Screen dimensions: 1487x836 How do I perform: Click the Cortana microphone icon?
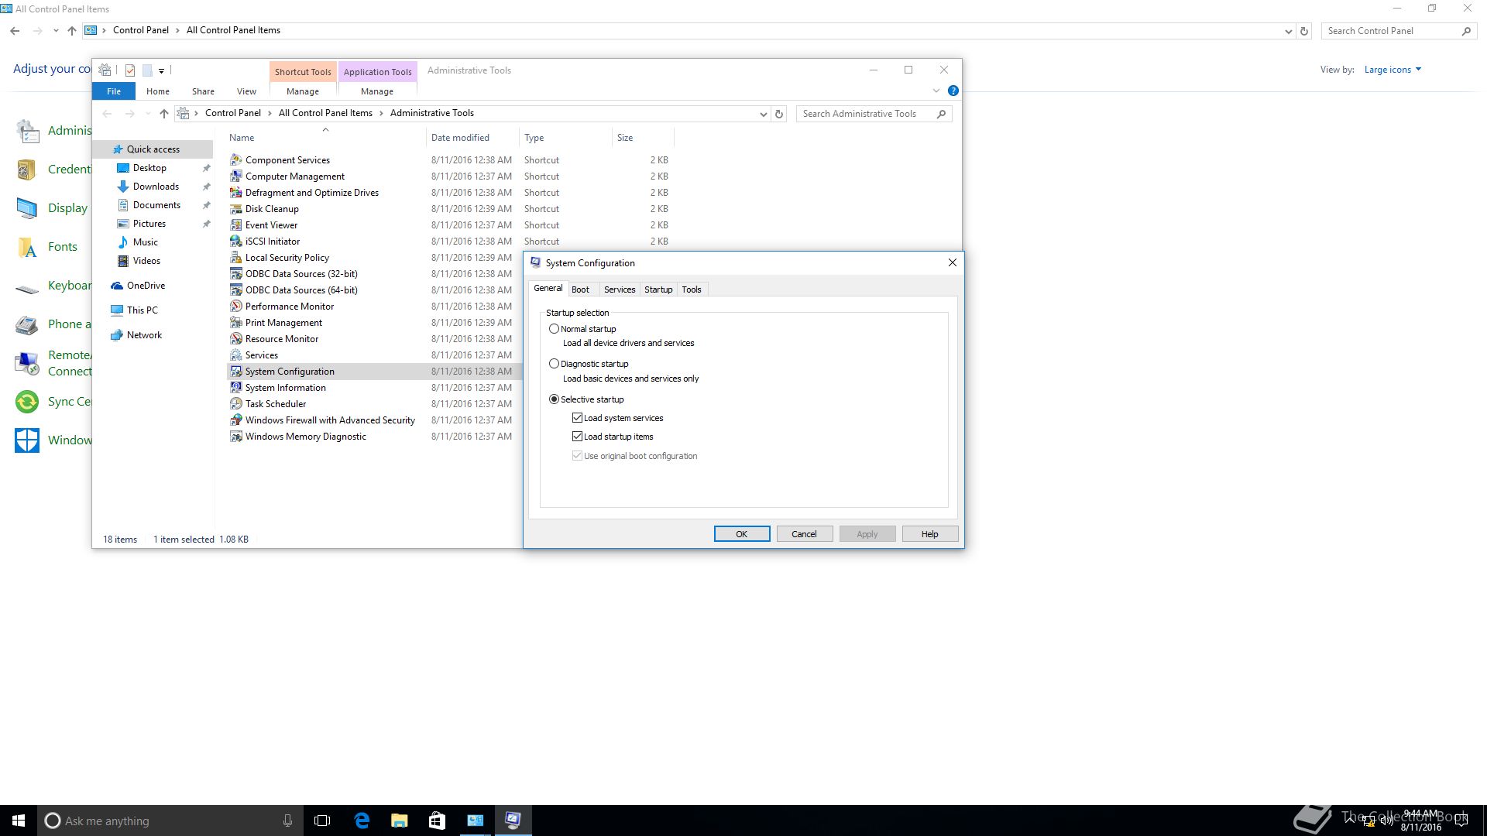pyautogui.click(x=287, y=821)
